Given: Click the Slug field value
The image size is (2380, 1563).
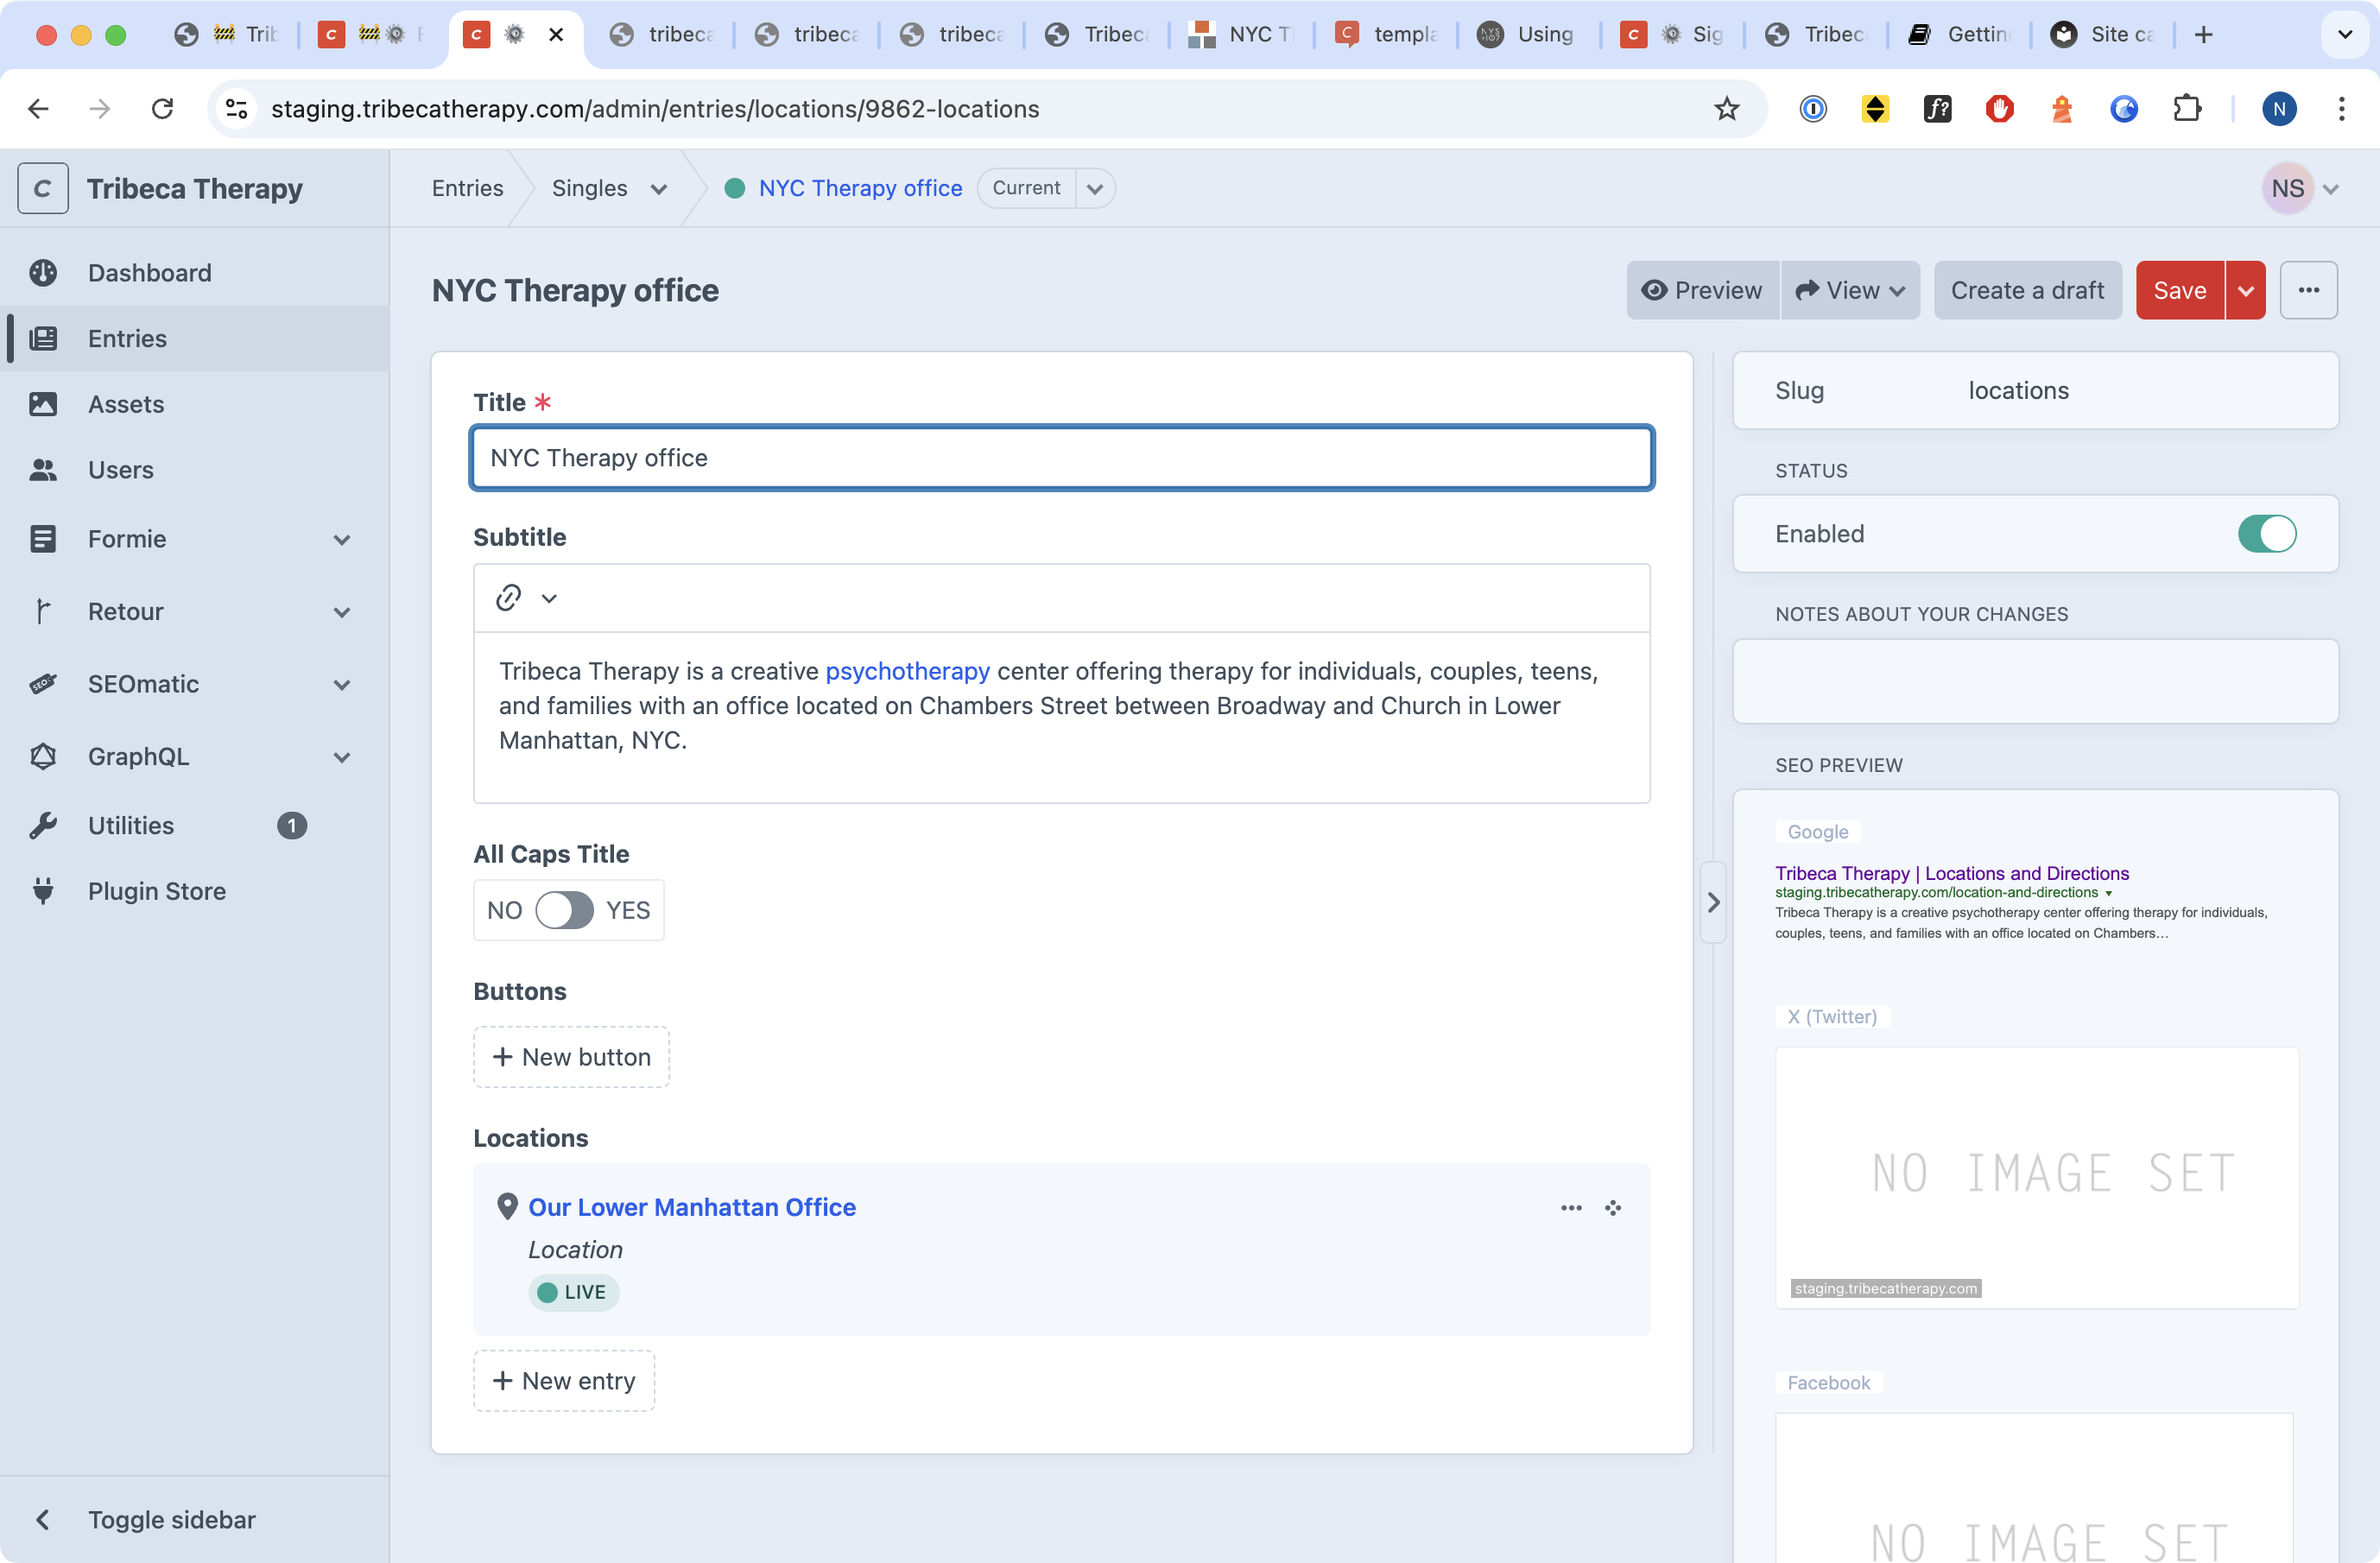Looking at the screenshot, I should (2018, 390).
